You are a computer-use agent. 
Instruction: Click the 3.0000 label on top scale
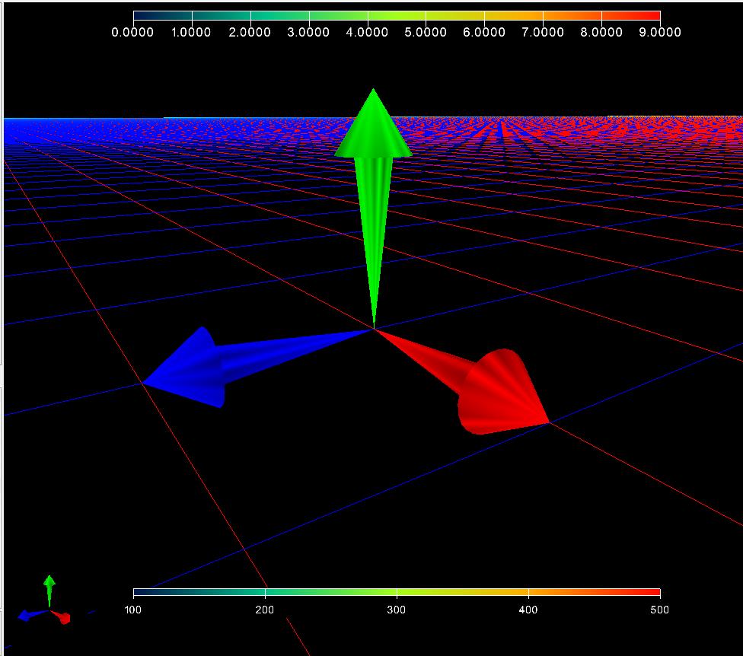pyautogui.click(x=308, y=32)
